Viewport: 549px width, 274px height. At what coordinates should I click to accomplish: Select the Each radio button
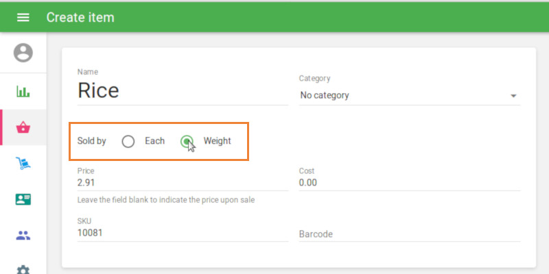(128, 142)
